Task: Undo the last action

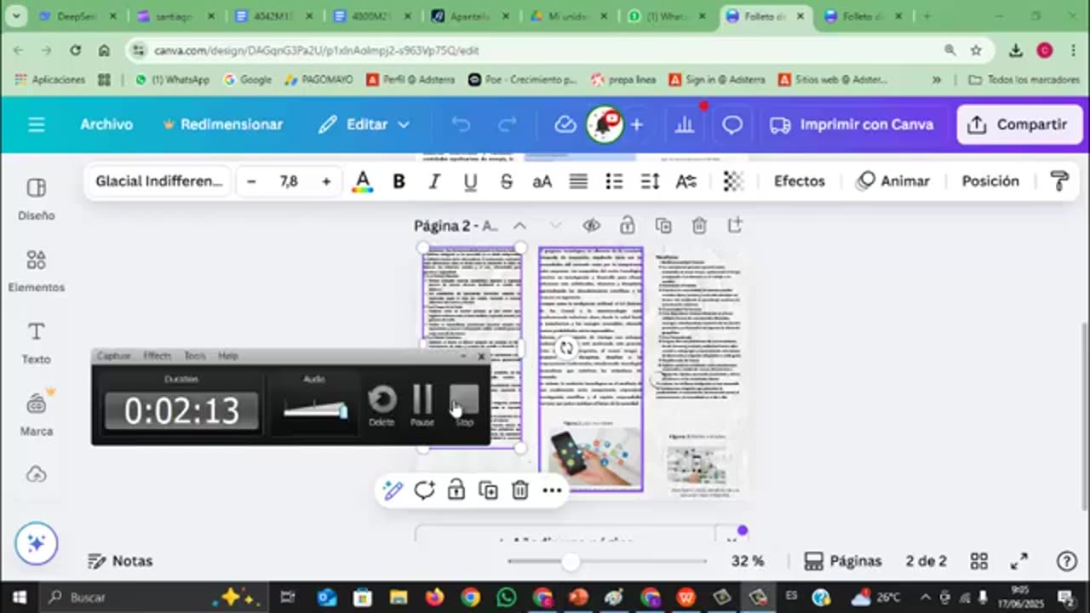Action: coord(461,124)
